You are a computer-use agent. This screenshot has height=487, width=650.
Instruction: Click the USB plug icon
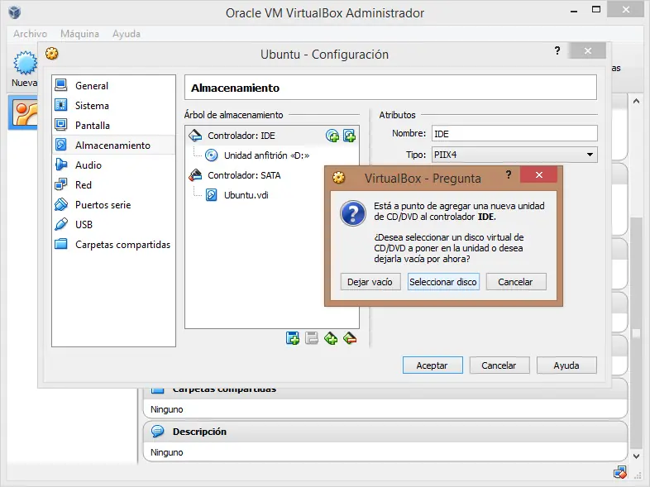[x=61, y=224]
